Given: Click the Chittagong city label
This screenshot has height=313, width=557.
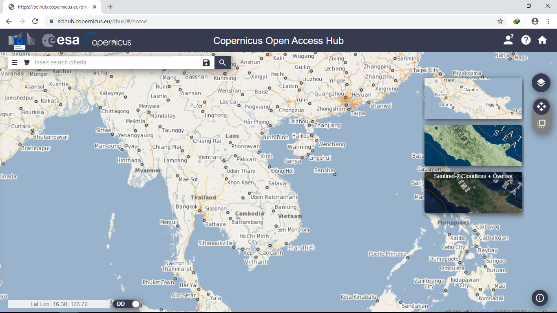Looking at the screenshot, I should pyautogui.click(x=115, y=111).
